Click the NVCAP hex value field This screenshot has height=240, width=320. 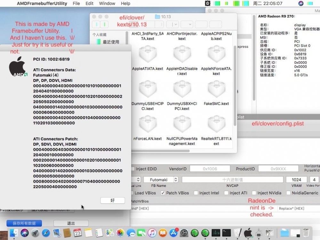point(232,180)
